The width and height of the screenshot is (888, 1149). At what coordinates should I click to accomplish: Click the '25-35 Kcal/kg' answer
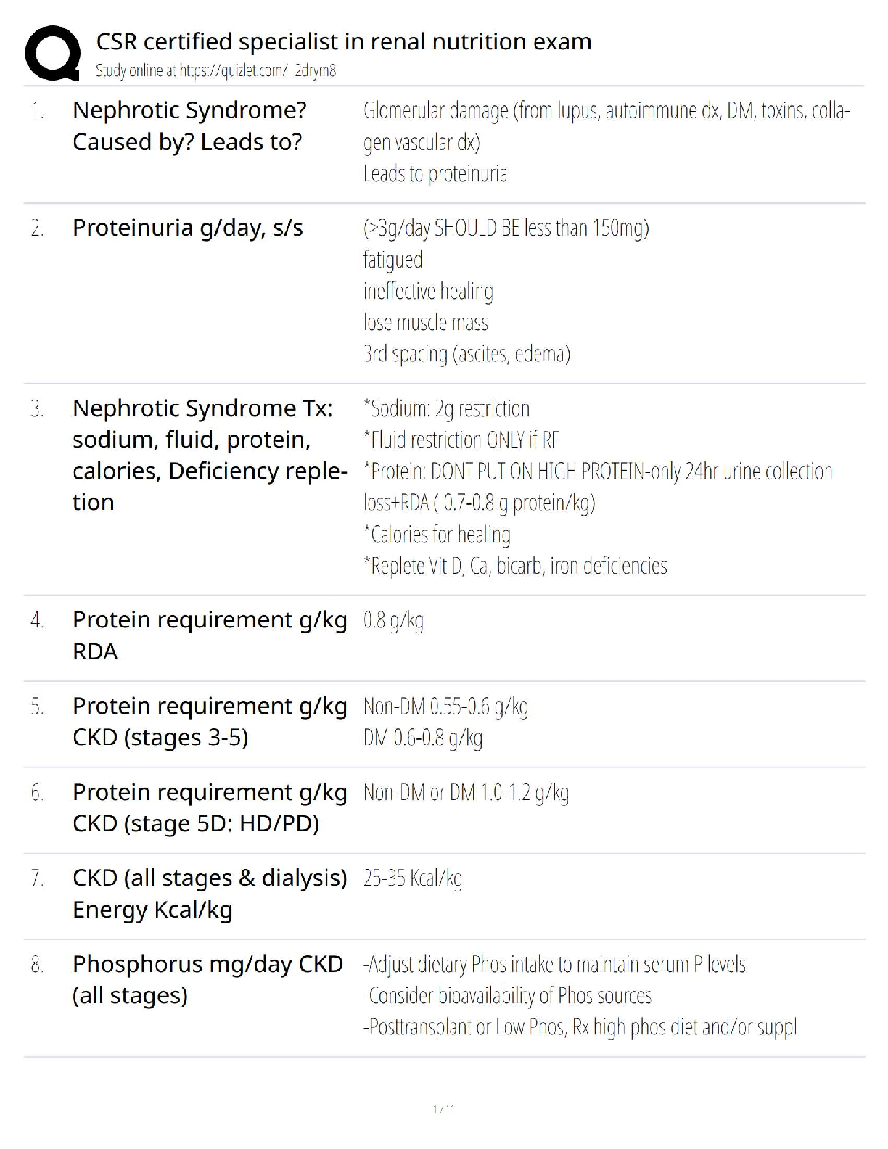click(412, 878)
